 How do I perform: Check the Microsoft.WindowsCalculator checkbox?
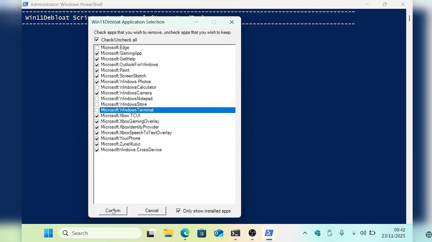pos(97,88)
